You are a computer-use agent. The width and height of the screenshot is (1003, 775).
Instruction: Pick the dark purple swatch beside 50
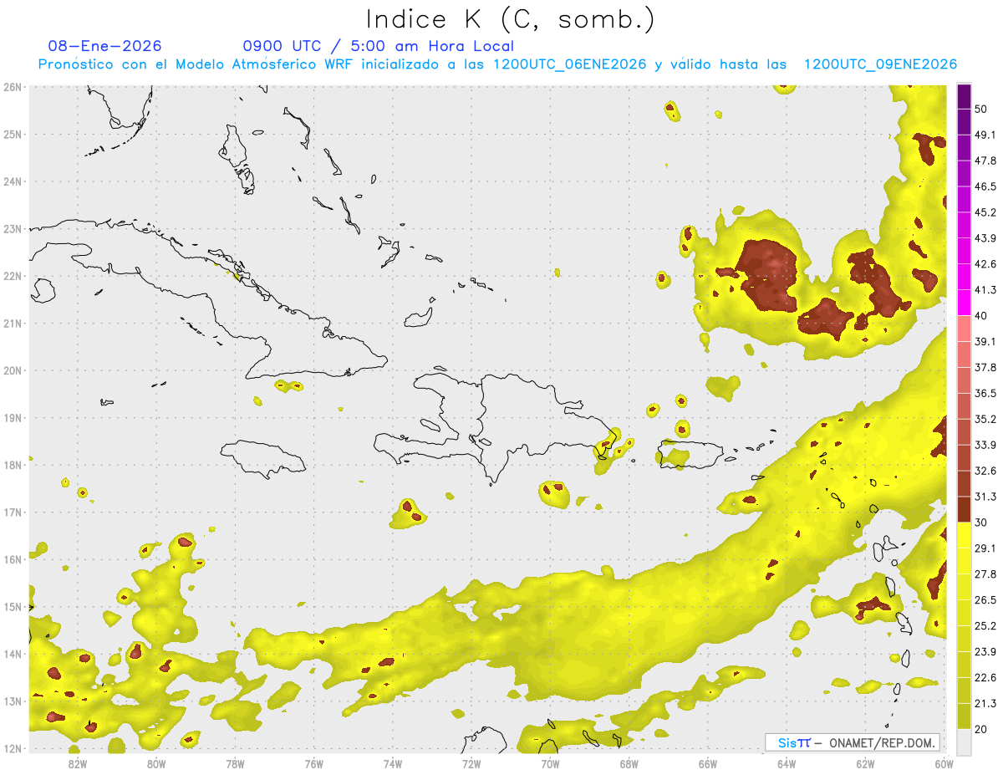click(965, 97)
